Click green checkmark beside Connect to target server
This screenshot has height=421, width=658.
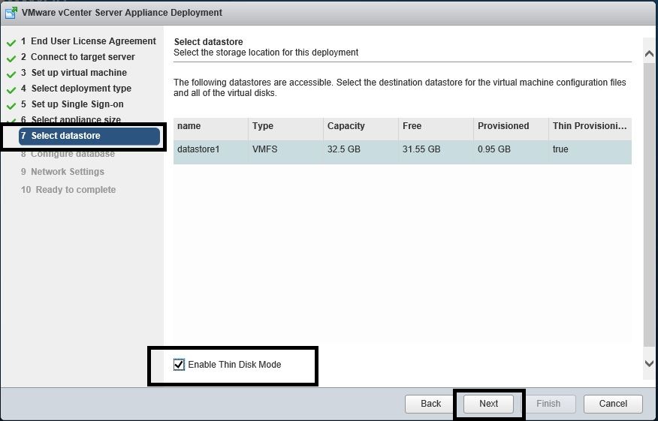coord(11,59)
